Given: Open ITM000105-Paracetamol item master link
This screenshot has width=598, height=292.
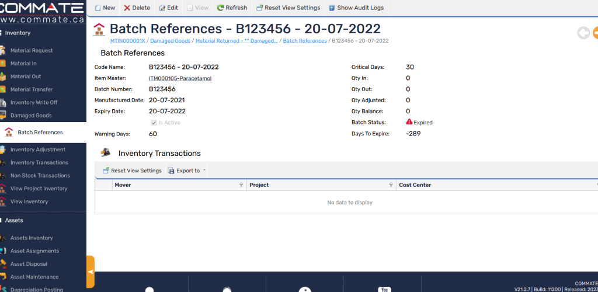Looking at the screenshot, I should click(180, 78).
